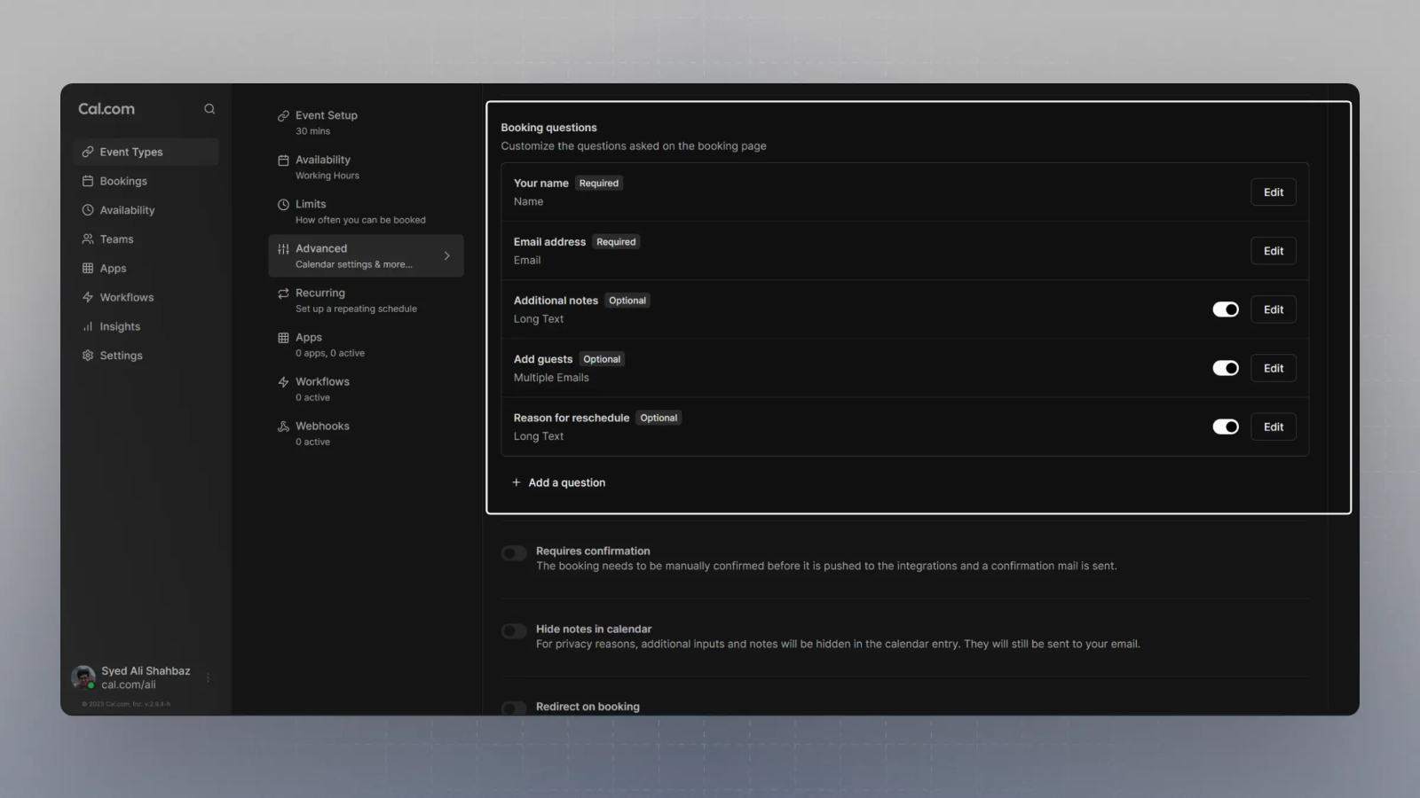
Task: Open the Availability Working Hours tab
Action: pyautogui.click(x=327, y=167)
